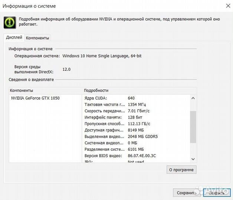
Task: Select the Скорость передачи row
Action: (137, 111)
